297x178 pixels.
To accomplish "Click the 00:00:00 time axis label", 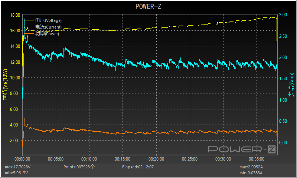I will pos(22,159).
